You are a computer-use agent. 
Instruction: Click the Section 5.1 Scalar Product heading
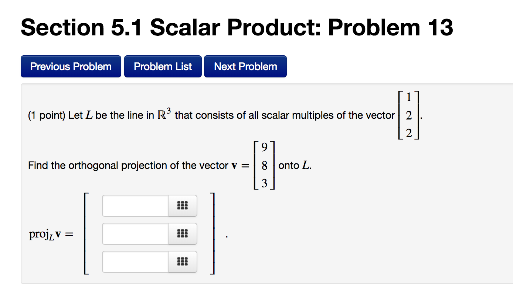237,27
